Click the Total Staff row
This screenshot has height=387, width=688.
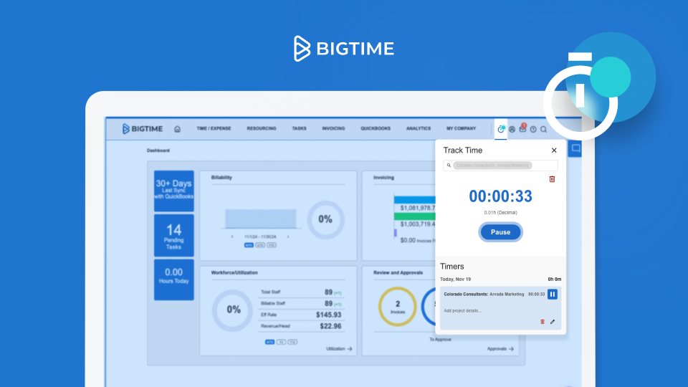(301, 292)
